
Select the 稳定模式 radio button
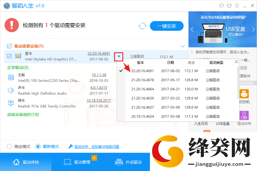(x=9, y=147)
